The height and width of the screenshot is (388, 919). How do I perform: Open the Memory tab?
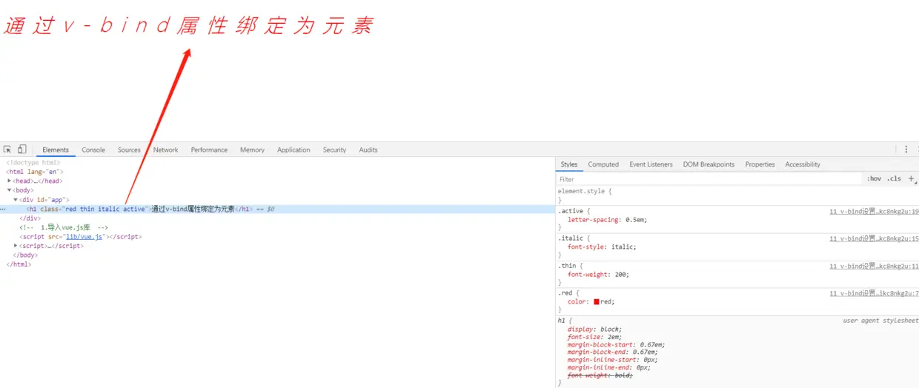click(252, 150)
